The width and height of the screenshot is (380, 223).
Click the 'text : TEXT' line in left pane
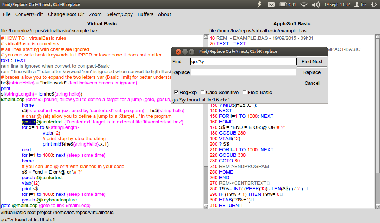point(14,61)
